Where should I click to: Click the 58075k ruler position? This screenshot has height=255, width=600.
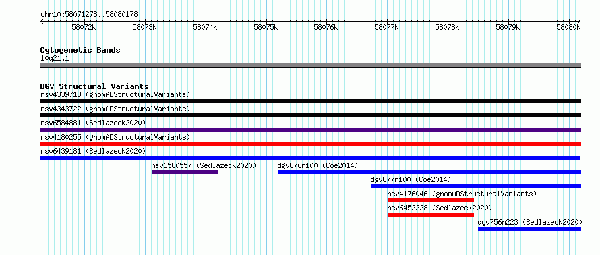266,28
